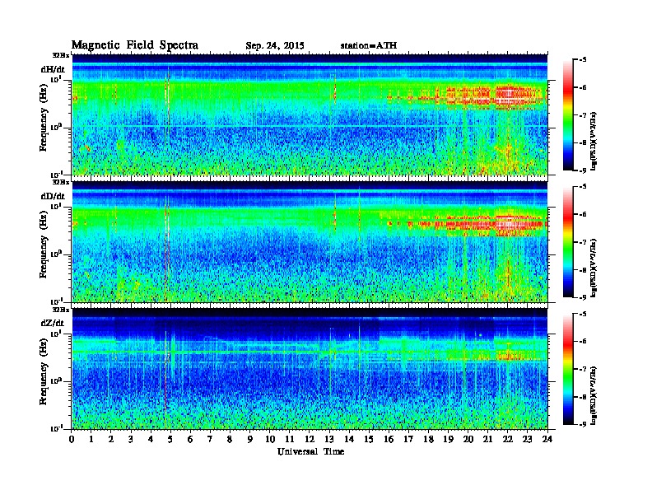The width and height of the screenshot is (652, 504).
Task: Click the "-7" value on dD/dt color scale
Action: 583,242
